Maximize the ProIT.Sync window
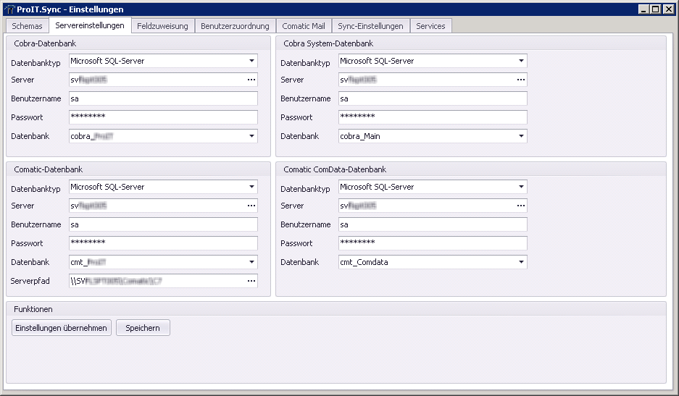Image resolution: width=679 pixels, height=396 pixels. 655,9
